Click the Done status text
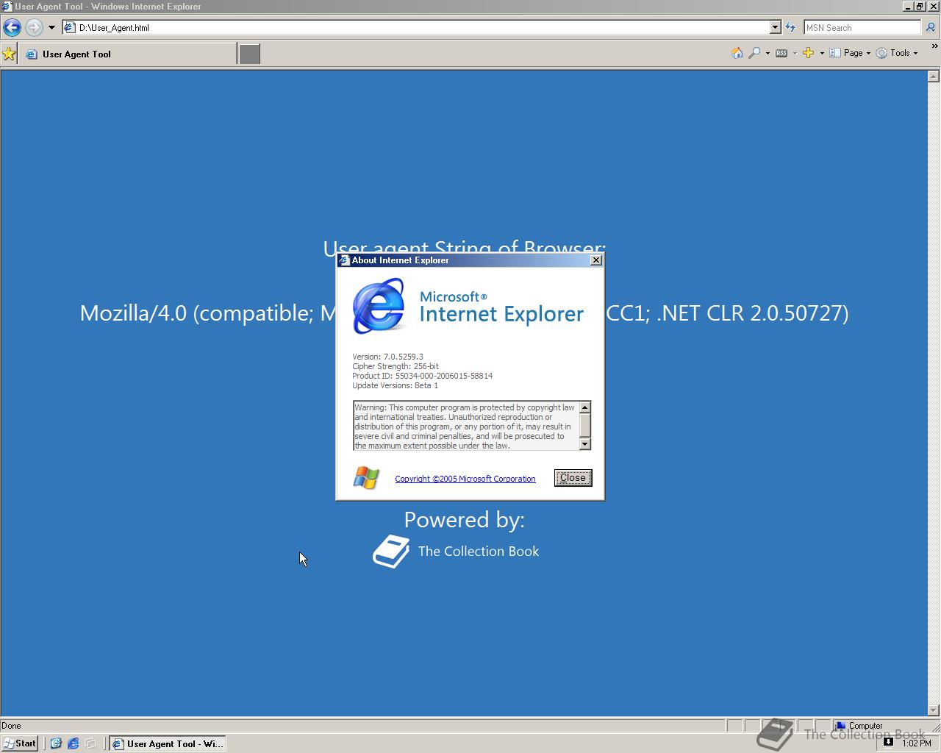This screenshot has height=753, width=941. pyautogui.click(x=12, y=726)
